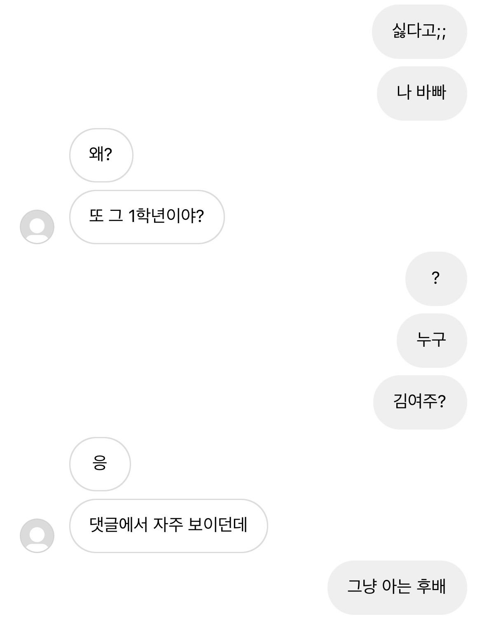Select the received '왜?' message bubble
The image size is (482, 619).
click(x=101, y=155)
